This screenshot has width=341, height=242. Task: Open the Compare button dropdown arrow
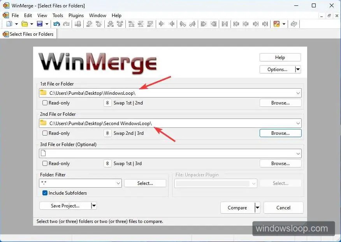click(x=257, y=208)
